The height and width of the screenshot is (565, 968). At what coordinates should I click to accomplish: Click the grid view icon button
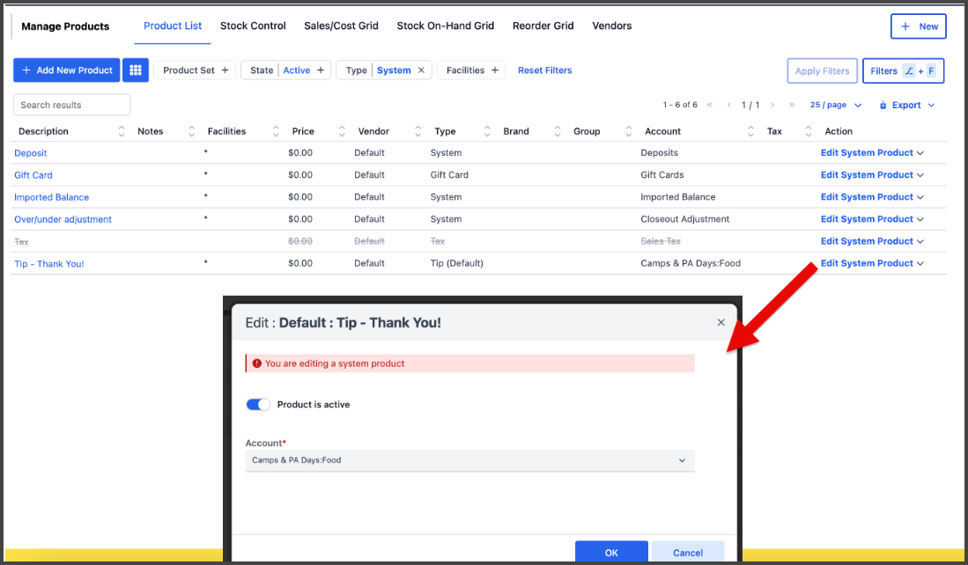coord(136,70)
